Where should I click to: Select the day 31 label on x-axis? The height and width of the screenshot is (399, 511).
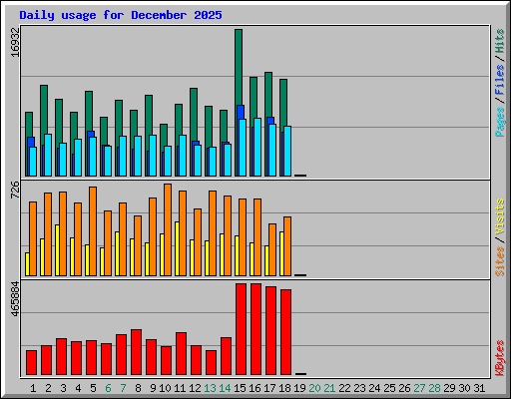pos(479,388)
